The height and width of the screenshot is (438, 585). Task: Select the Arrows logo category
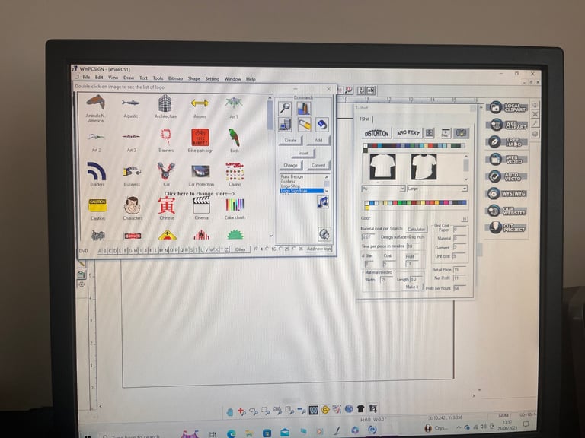200,106
